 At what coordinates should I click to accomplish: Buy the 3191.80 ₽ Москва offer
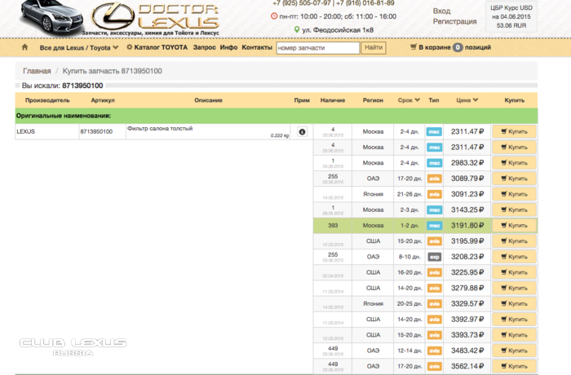pyautogui.click(x=514, y=225)
